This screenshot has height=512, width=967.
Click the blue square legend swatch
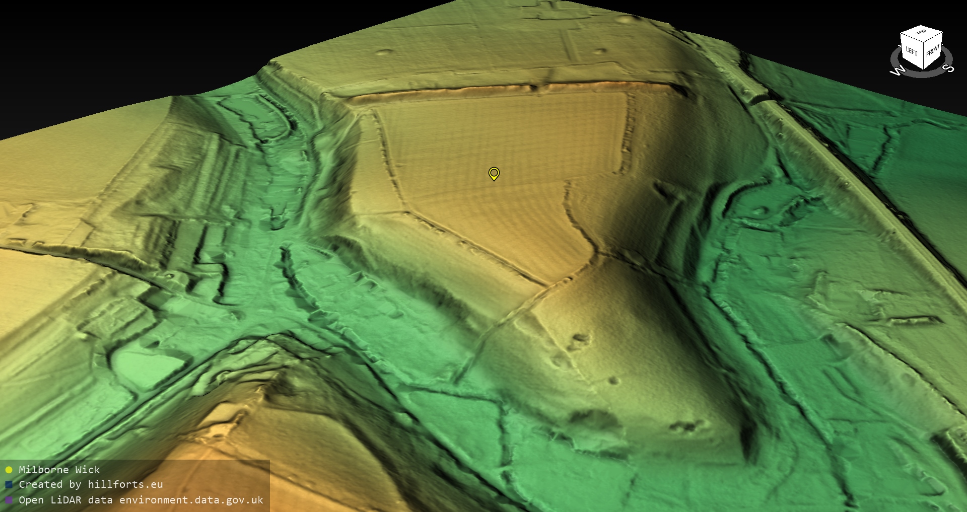coord(9,484)
